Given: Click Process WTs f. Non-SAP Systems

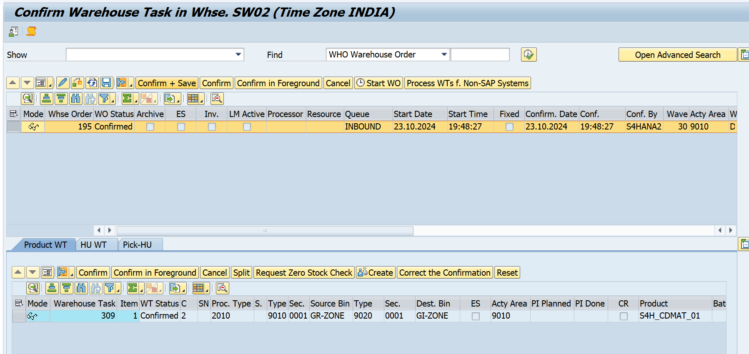Looking at the screenshot, I should [468, 83].
